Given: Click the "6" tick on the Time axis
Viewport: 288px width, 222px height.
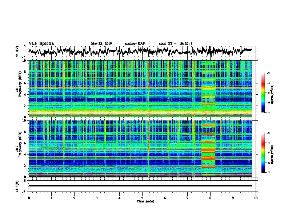Looking at the screenshot, I should coord(165,198).
